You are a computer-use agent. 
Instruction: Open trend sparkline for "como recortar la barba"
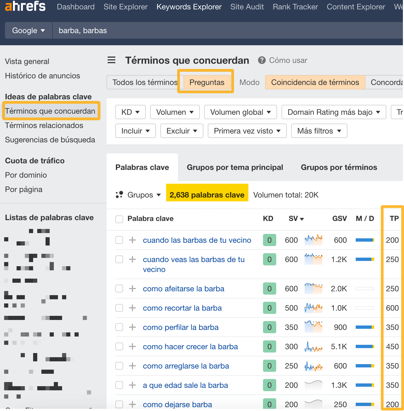(x=313, y=308)
